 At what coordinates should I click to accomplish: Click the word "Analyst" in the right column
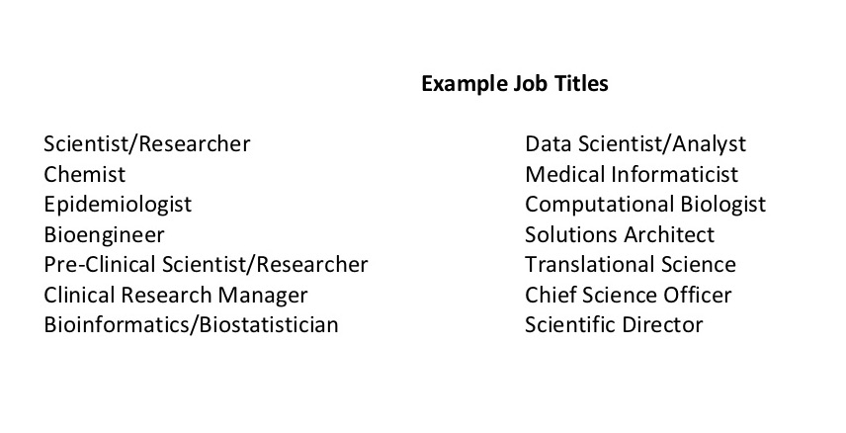(x=710, y=144)
